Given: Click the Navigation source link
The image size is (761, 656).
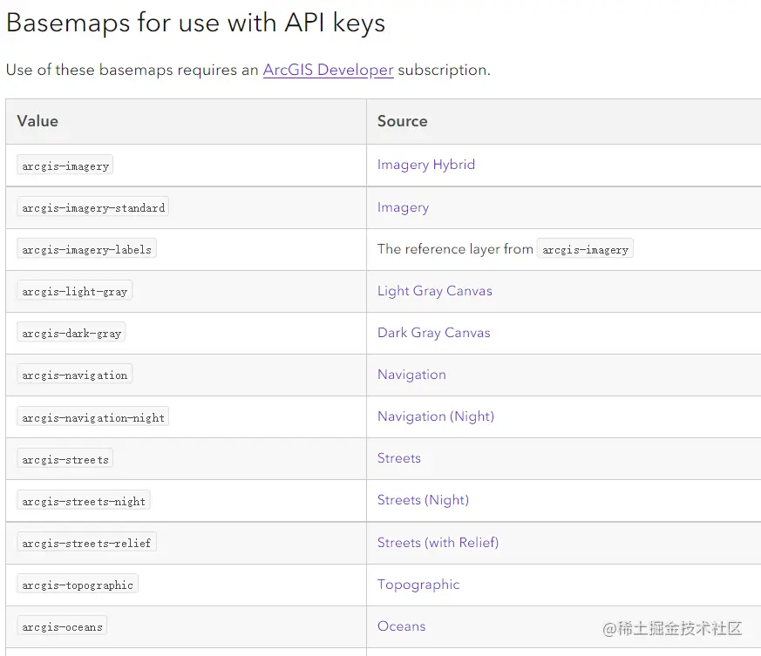Looking at the screenshot, I should coord(411,375).
